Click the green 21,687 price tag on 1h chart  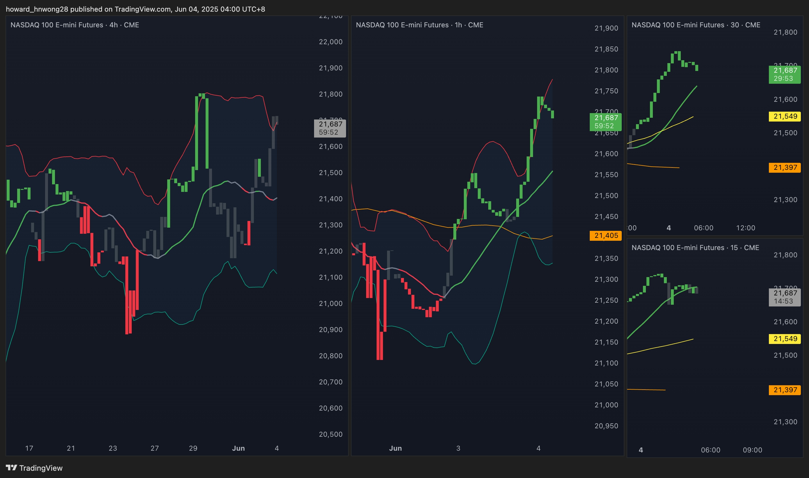tap(605, 122)
